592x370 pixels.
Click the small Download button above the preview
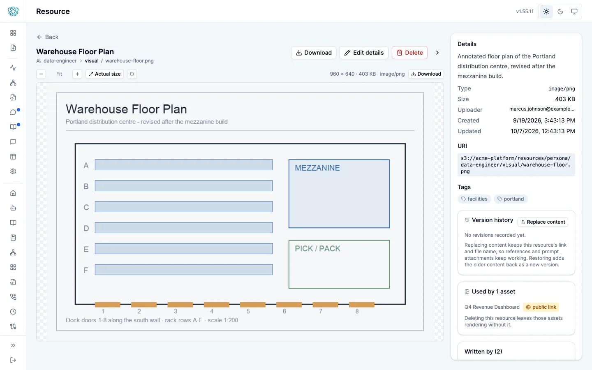(426, 74)
